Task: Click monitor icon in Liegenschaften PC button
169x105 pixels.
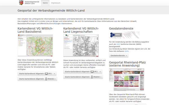Action: point(92,72)
